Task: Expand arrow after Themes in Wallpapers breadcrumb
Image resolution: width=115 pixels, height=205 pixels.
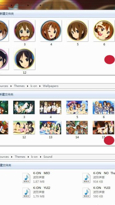Action: tap(28, 86)
